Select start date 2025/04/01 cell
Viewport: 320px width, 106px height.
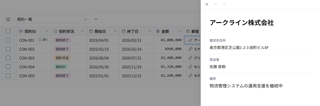(103, 40)
